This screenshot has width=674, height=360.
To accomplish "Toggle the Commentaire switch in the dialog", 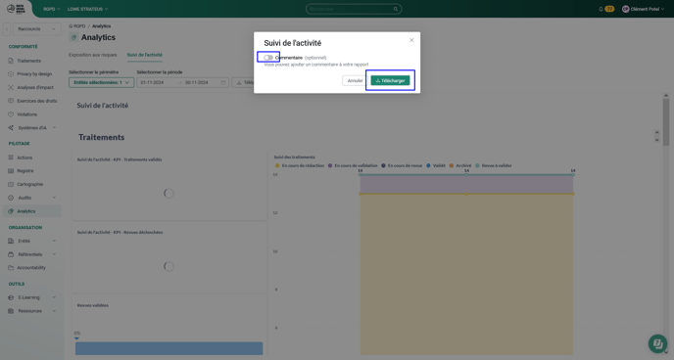I will pyautogui.click(x=268, y=58).
